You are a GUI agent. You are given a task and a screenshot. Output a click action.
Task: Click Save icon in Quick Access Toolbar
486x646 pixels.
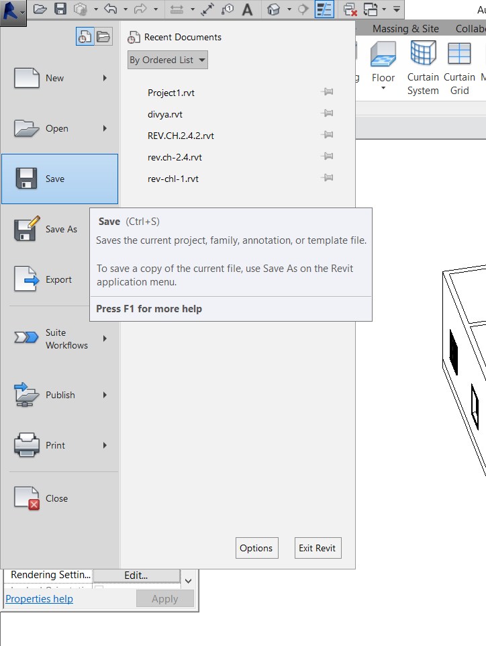60,9
